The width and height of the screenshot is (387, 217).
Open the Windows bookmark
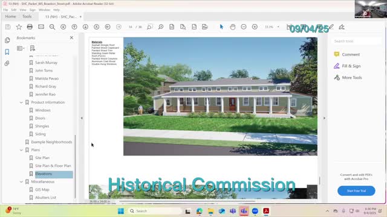[43, 110]
